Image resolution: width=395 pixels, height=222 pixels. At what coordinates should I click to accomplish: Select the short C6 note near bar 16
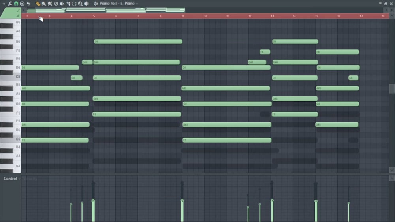(353, 78)
